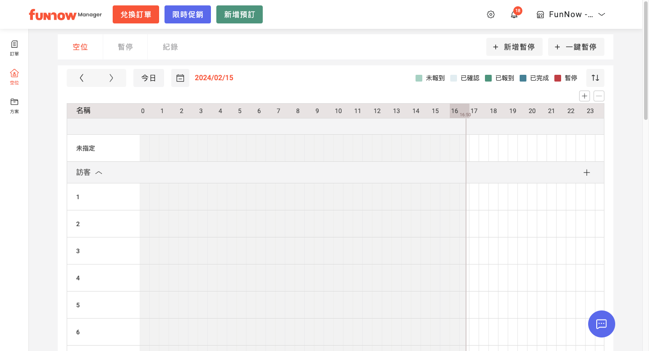Zoom out timeline with minus icon
This screenshot has width=649, height=351.
tap(599, 96)
